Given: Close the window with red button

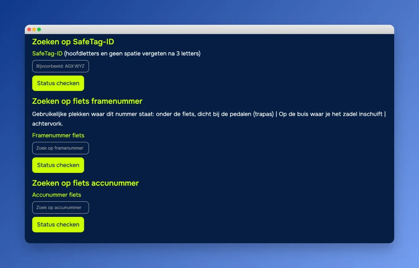Looking at the screenshot, I should click(x=29, y=29).
